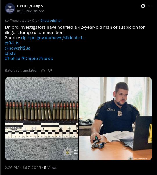Open the three-dot more options menu
This screenshot has width=157, height=175.
click(150, 6)
